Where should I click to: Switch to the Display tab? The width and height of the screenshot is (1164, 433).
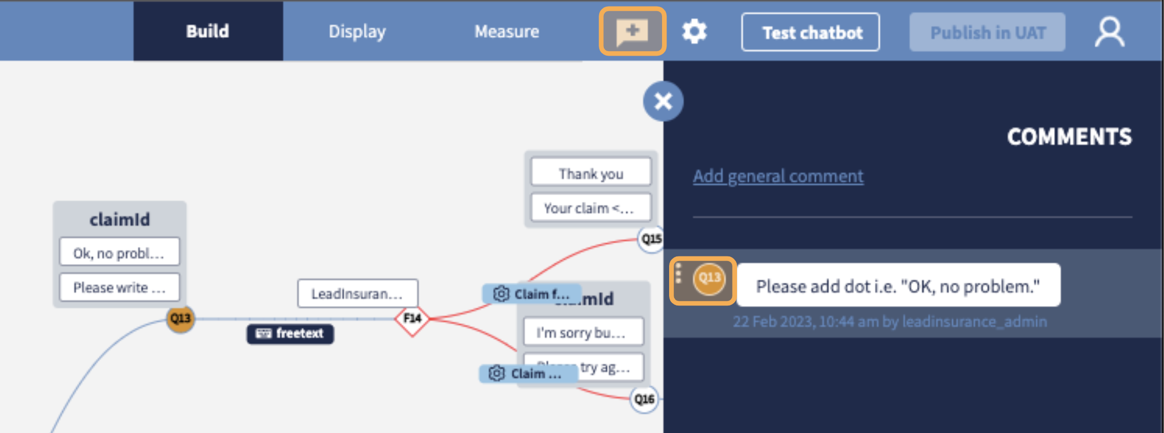click(x=357, y=31)
